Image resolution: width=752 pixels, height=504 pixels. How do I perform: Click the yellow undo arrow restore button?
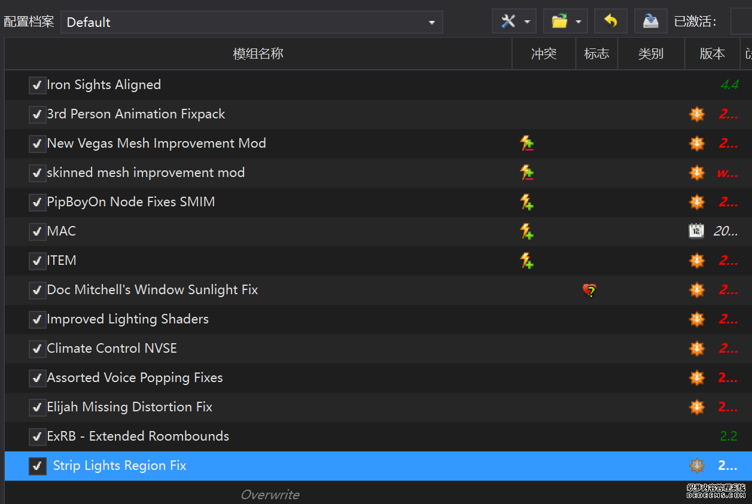[x=610, y=22]
